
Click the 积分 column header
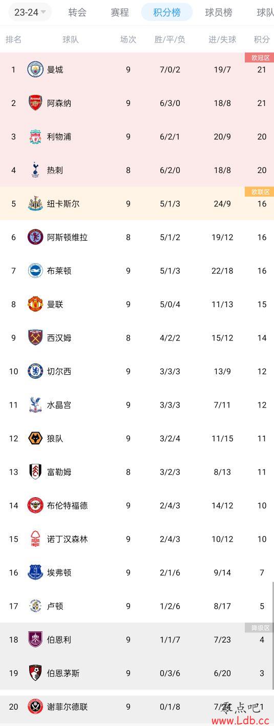(262, 39)
